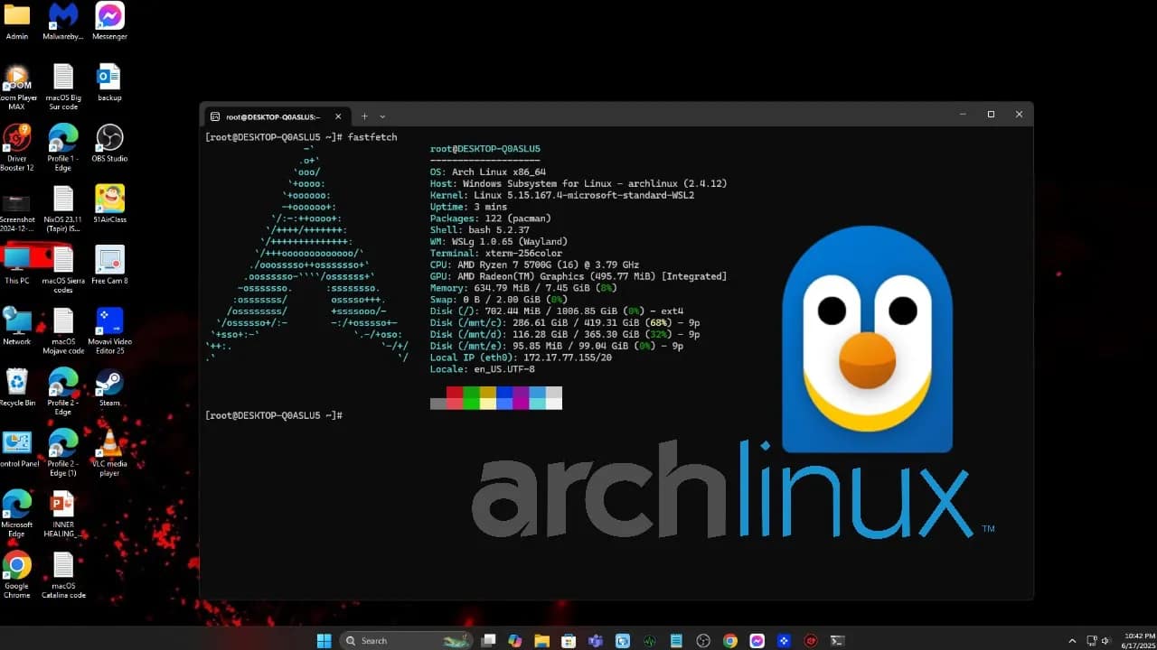The height and width of the screenshot is (650, 1157).
Task: Open Microsoft Teams taskbar icon
Action: tap(596, 641)
